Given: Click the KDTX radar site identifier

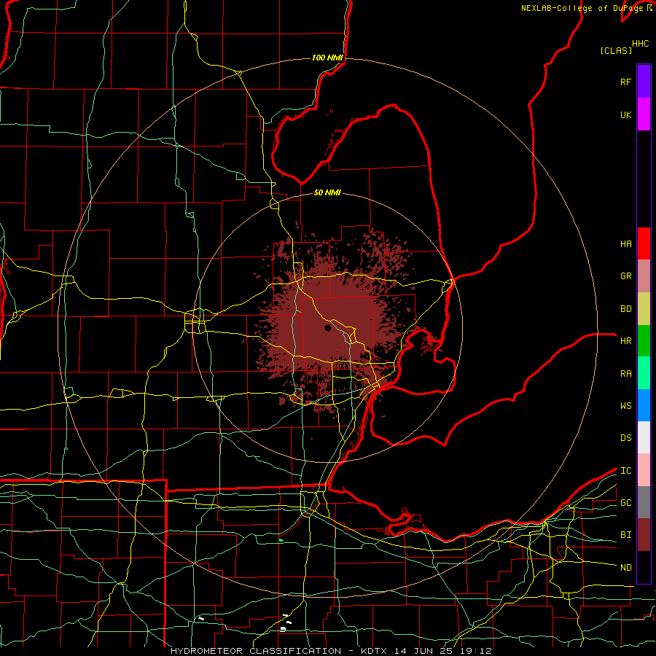Looking at the screenshot, I should click(375, 651).
